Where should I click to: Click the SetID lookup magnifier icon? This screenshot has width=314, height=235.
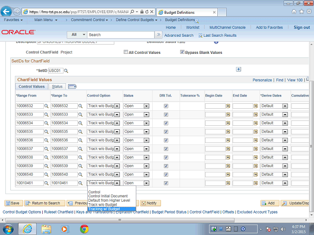(66, 71)
